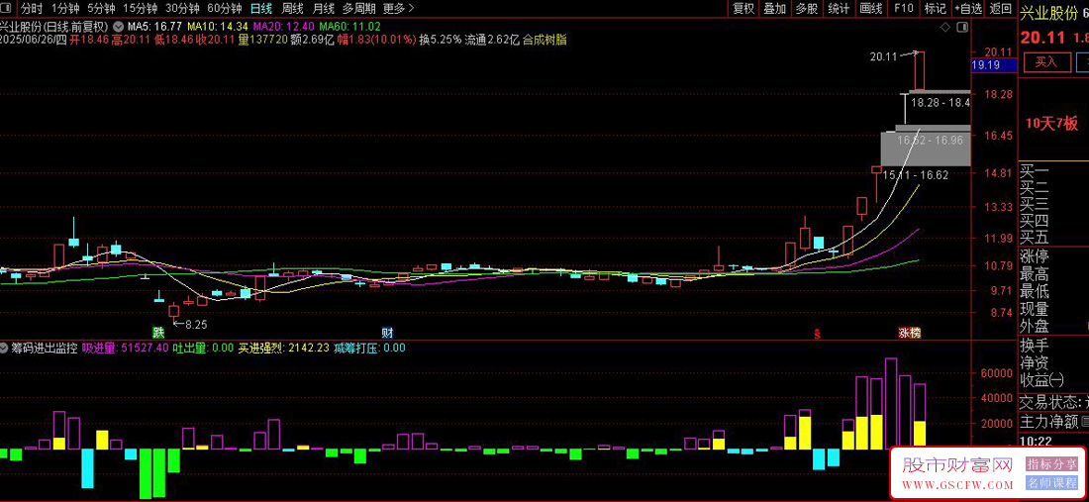Click the 主力净额 row in the side panel
This screenshot has width=1089, height=502.
pos(1053,421)
